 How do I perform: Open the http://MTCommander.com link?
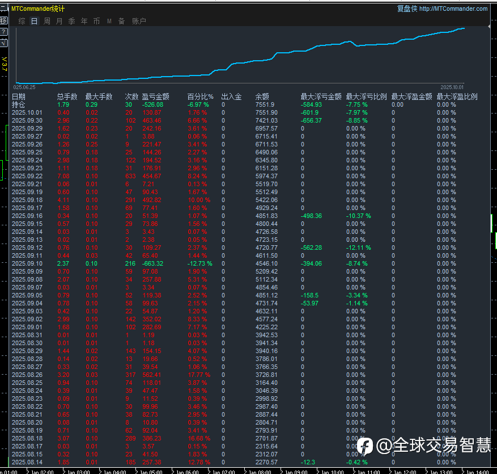coord(453,9)
